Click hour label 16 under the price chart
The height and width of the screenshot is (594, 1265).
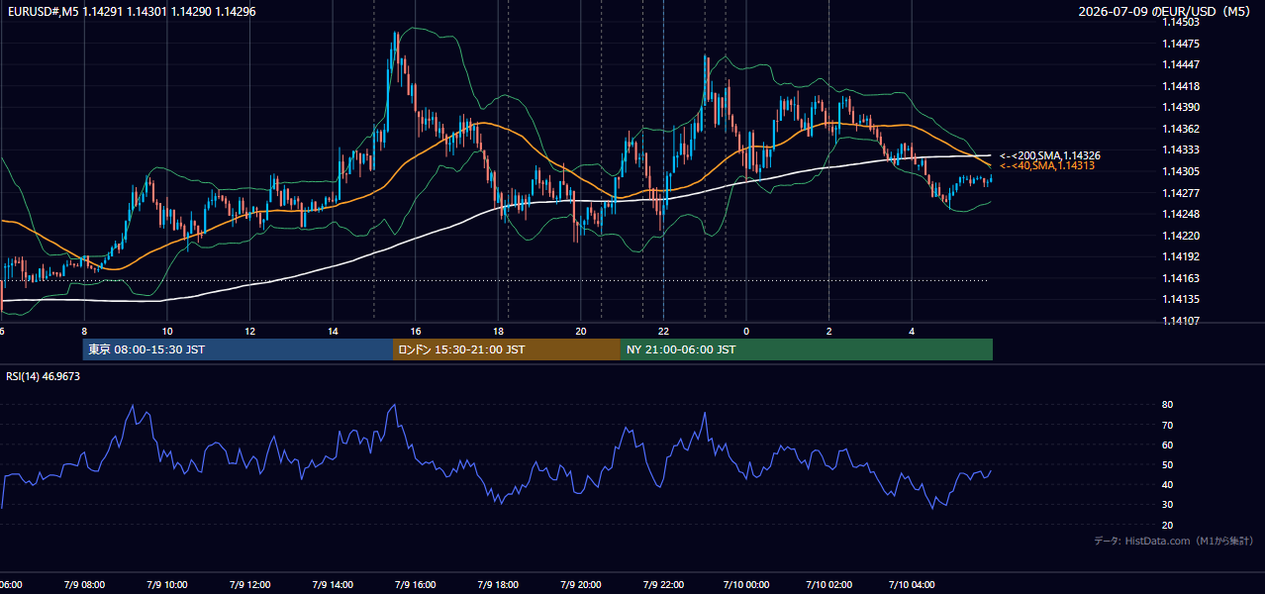416,331
